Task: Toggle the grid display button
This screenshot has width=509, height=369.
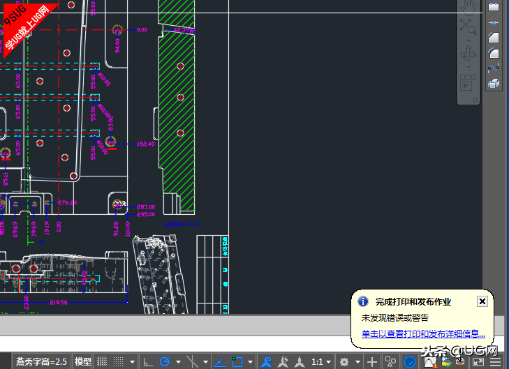Action: pyautogui.click(x=102, y=361)
